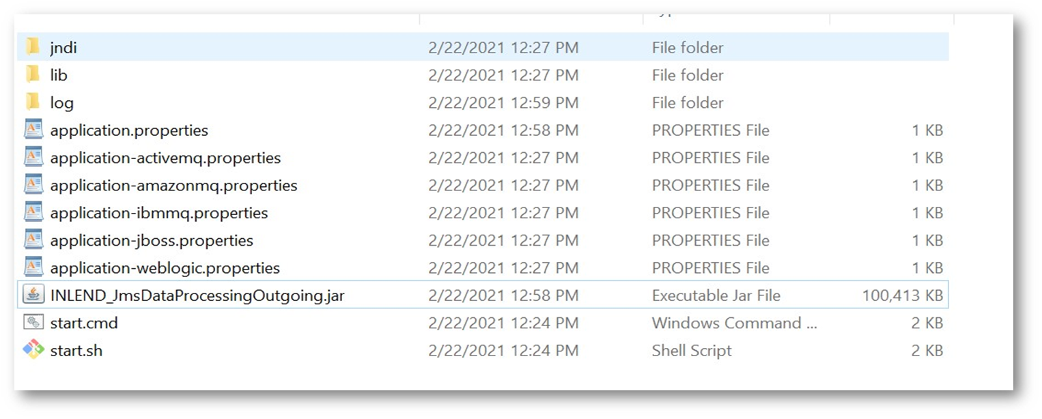Viewport: 1042px width, 419px height.
Task: Click the Executable Jar File type text
Action: click(x=716, y=295)
